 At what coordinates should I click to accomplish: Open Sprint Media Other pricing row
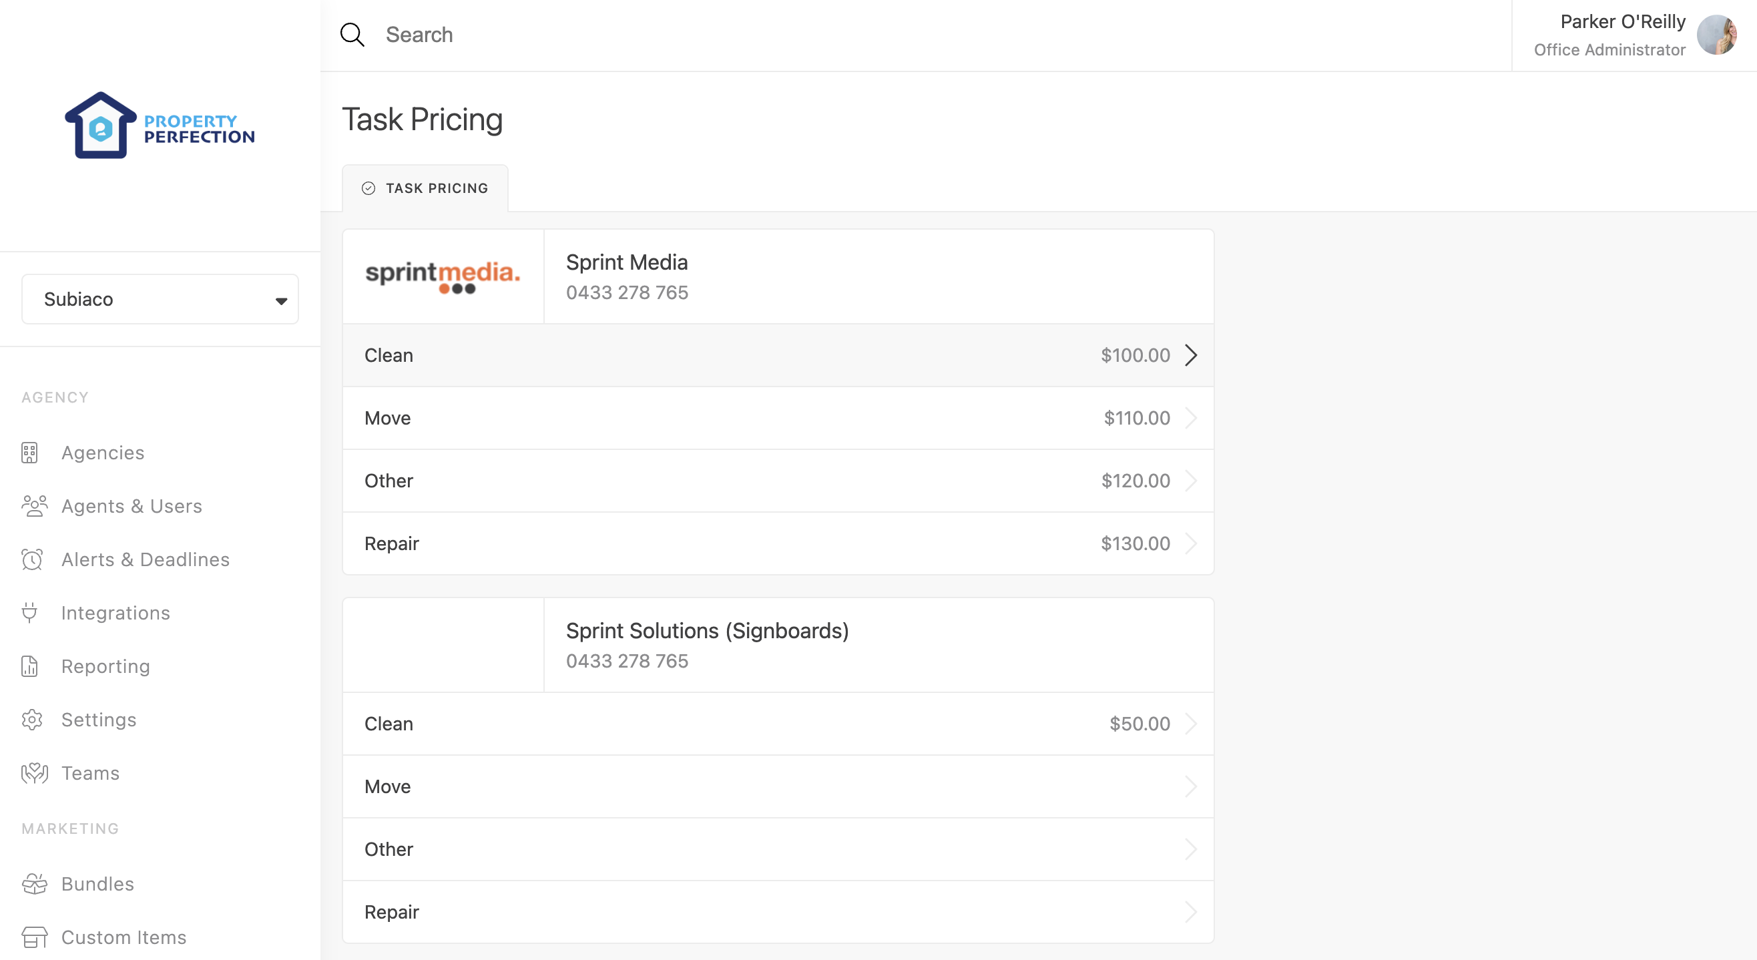point(778,481)
